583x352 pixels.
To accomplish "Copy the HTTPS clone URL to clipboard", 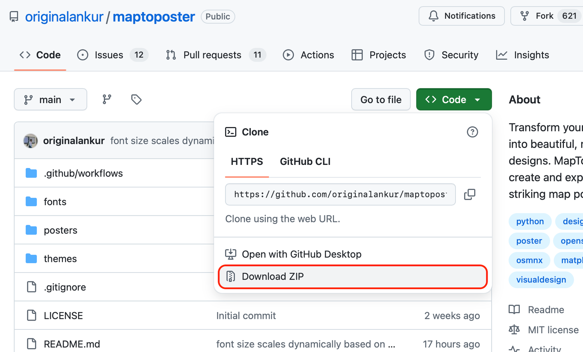I will pos(470,194).
